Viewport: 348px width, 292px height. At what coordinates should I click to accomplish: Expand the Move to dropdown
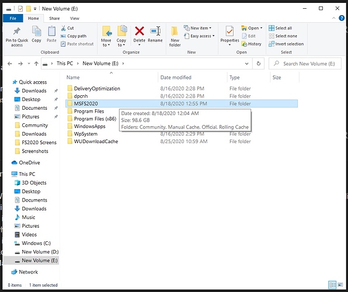coord(106,36)
